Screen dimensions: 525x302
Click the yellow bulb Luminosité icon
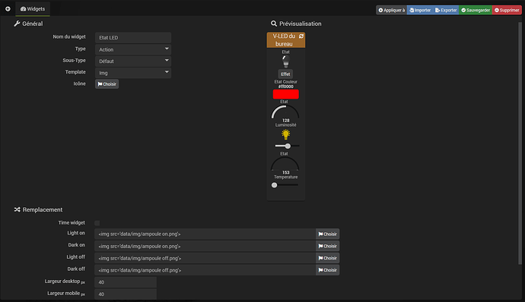285,134
